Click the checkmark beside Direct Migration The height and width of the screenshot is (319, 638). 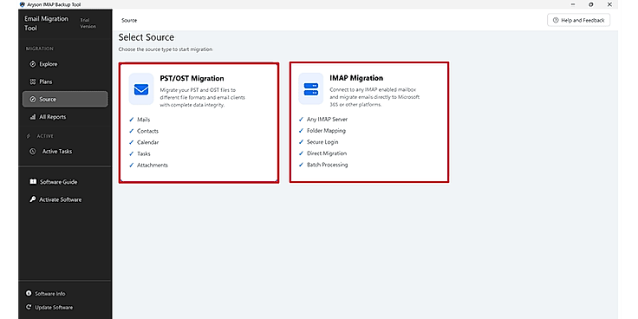click(301, 153)
